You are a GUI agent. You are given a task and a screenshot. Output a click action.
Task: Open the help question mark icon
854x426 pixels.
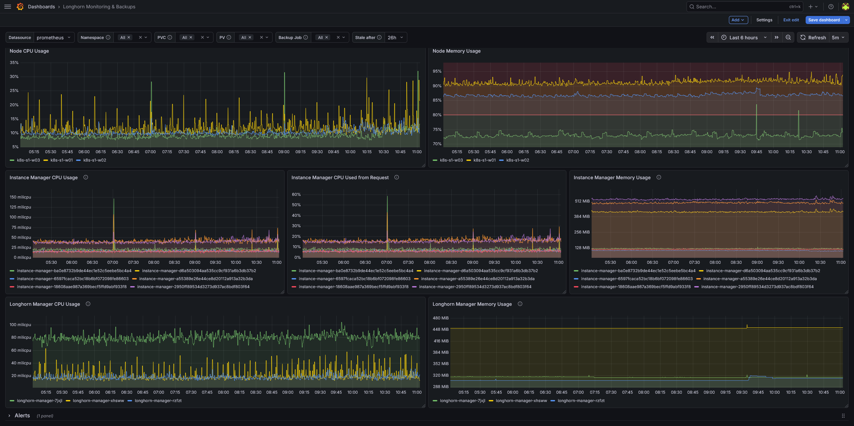coord(831,7)
